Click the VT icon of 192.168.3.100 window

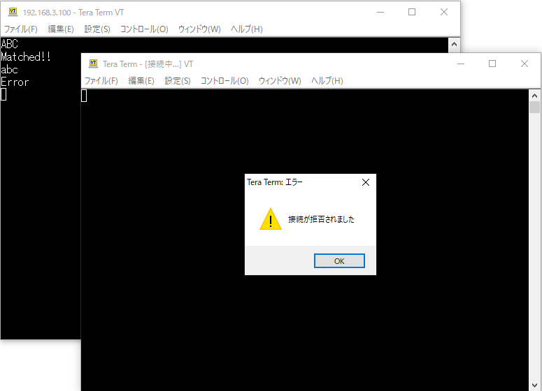click(x=13, y=12)
